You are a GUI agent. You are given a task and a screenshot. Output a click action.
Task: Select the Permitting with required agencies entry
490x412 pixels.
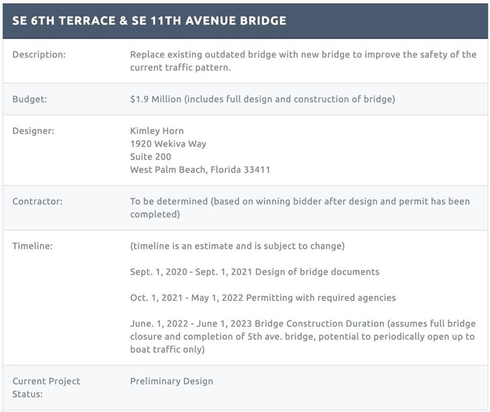coord(262,298)
